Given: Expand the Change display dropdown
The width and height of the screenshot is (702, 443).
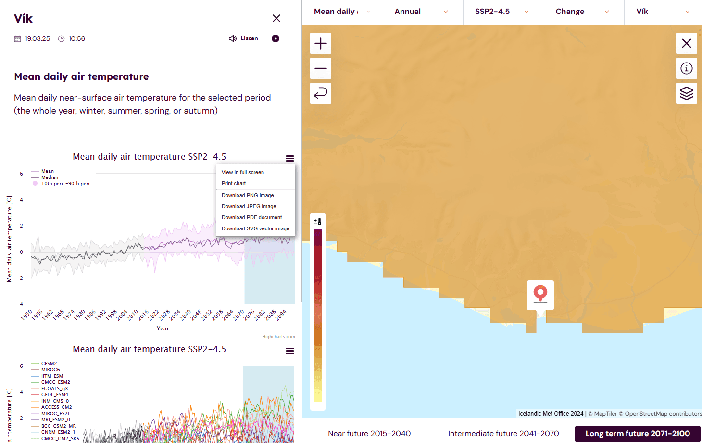Looking at the screenshot, I should (x=583, y=12).
